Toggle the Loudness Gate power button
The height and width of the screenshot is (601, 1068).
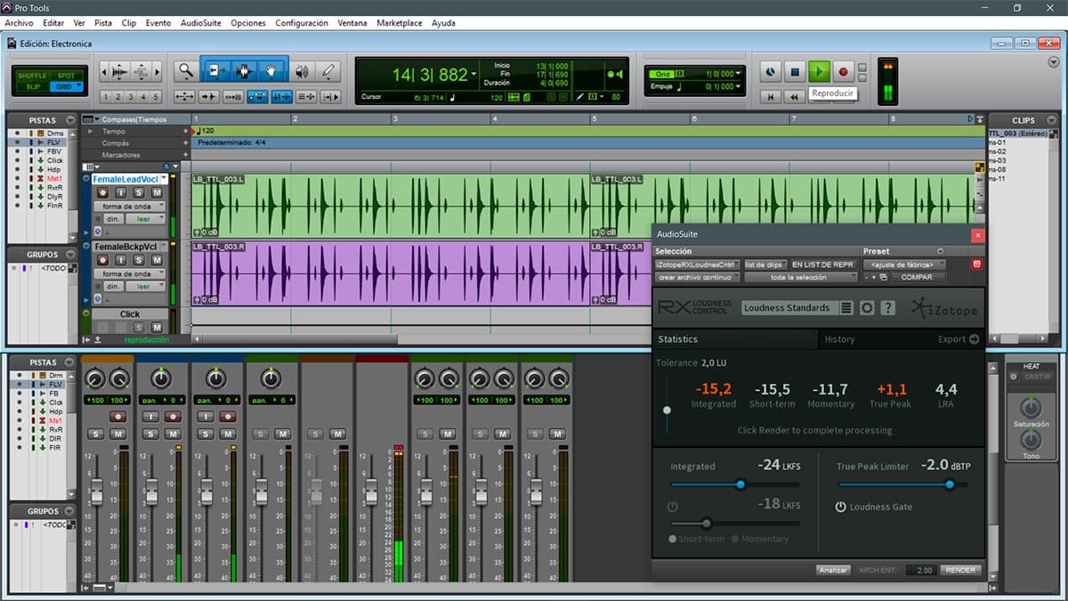[840, 507]
